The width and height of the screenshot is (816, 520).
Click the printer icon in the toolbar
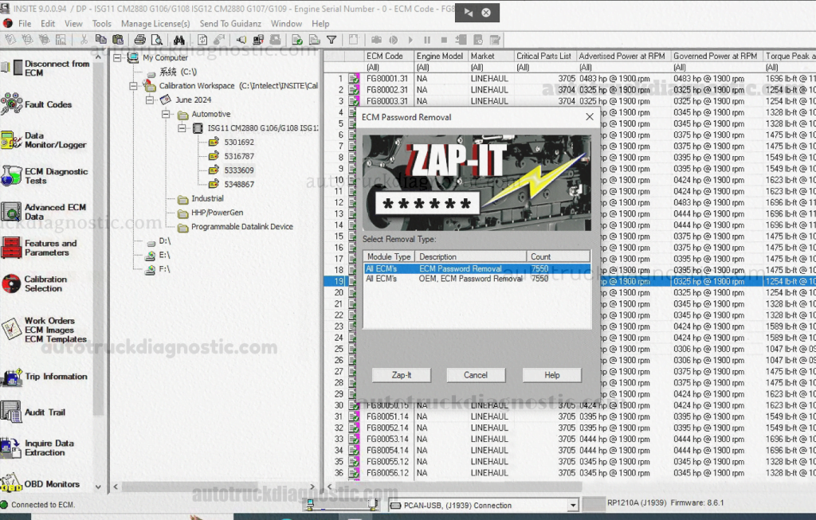point(140,40)
